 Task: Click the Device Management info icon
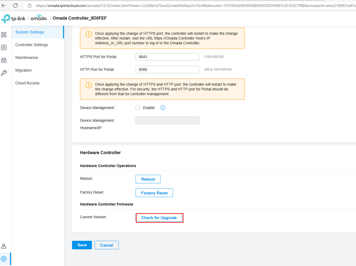pyautogui.click(x=163, y=108)
